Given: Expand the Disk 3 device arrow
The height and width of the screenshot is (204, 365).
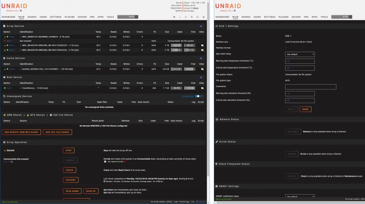Looking at the screenshot, I should coord(5,50).
